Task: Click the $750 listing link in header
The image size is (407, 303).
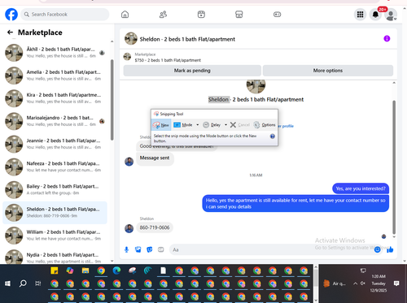Action: click(168, 60)
